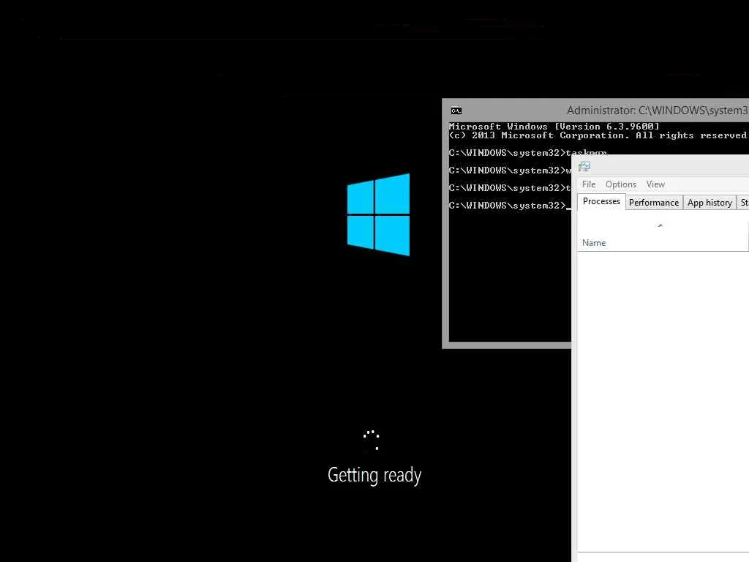Screen dimensions: 749x562
Task: Switch to the Performance tab
Action: (653, 203)
